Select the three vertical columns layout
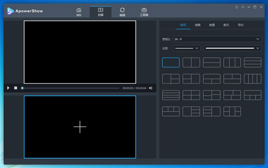268x168 pixels. coord(232,63)
